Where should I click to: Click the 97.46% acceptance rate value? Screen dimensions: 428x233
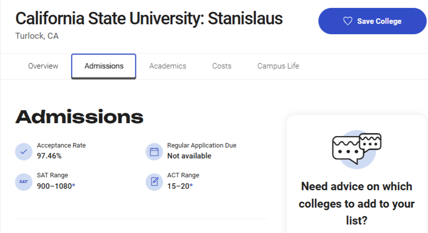click(x=49, y=156)
